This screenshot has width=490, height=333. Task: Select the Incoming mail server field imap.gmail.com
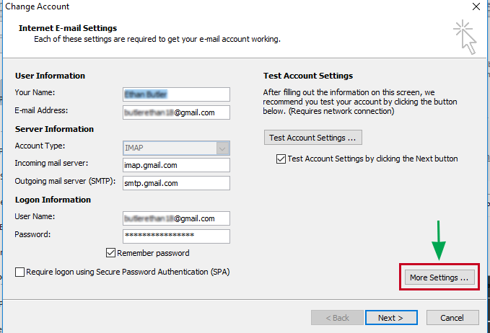coord(176,165)
